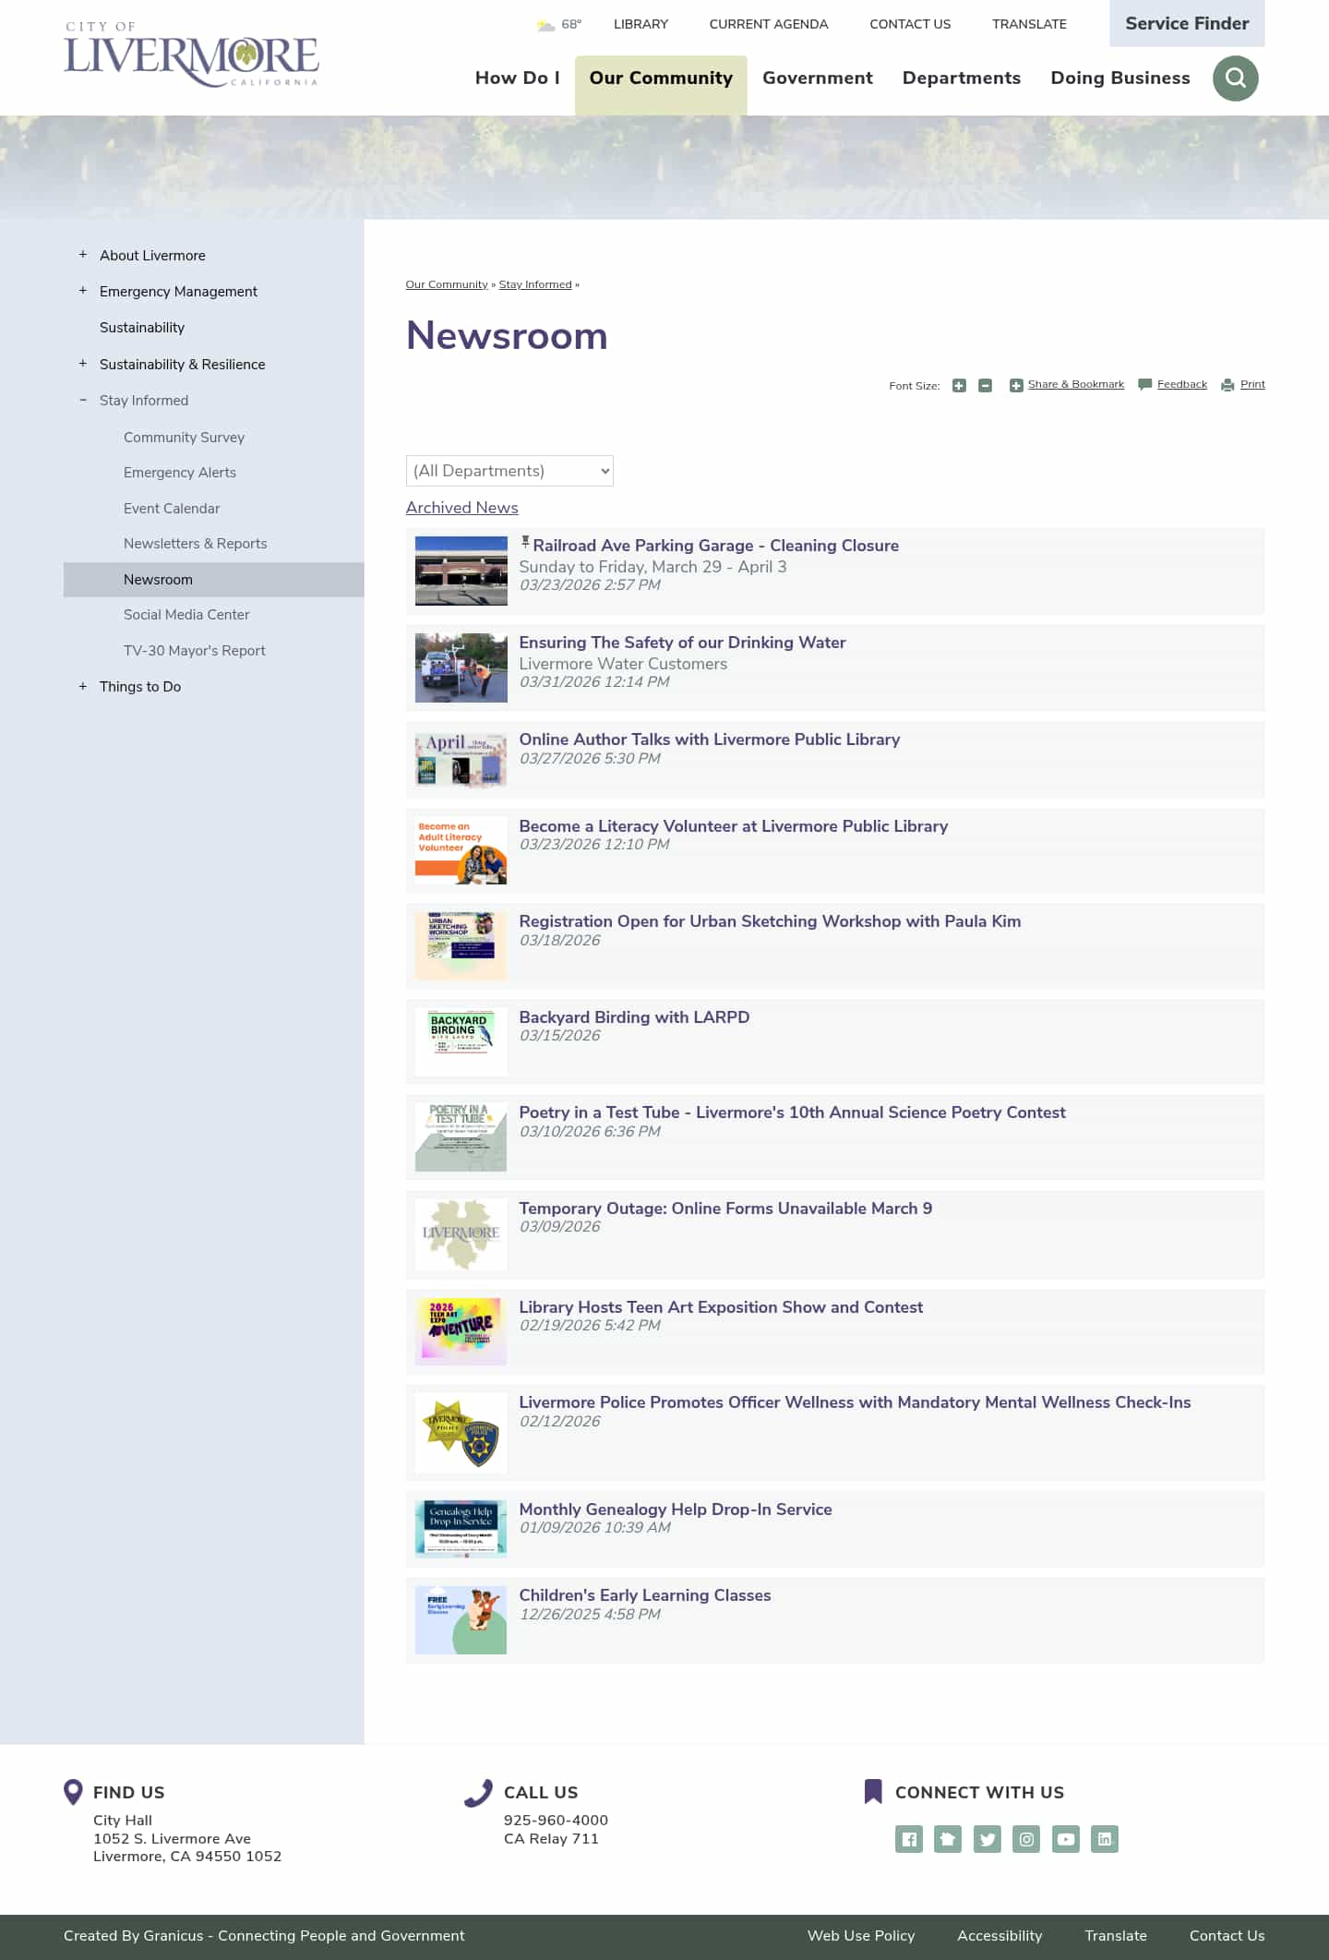Open Current Agenda link
The image size is (1329, 1960).
coord(769,24)
